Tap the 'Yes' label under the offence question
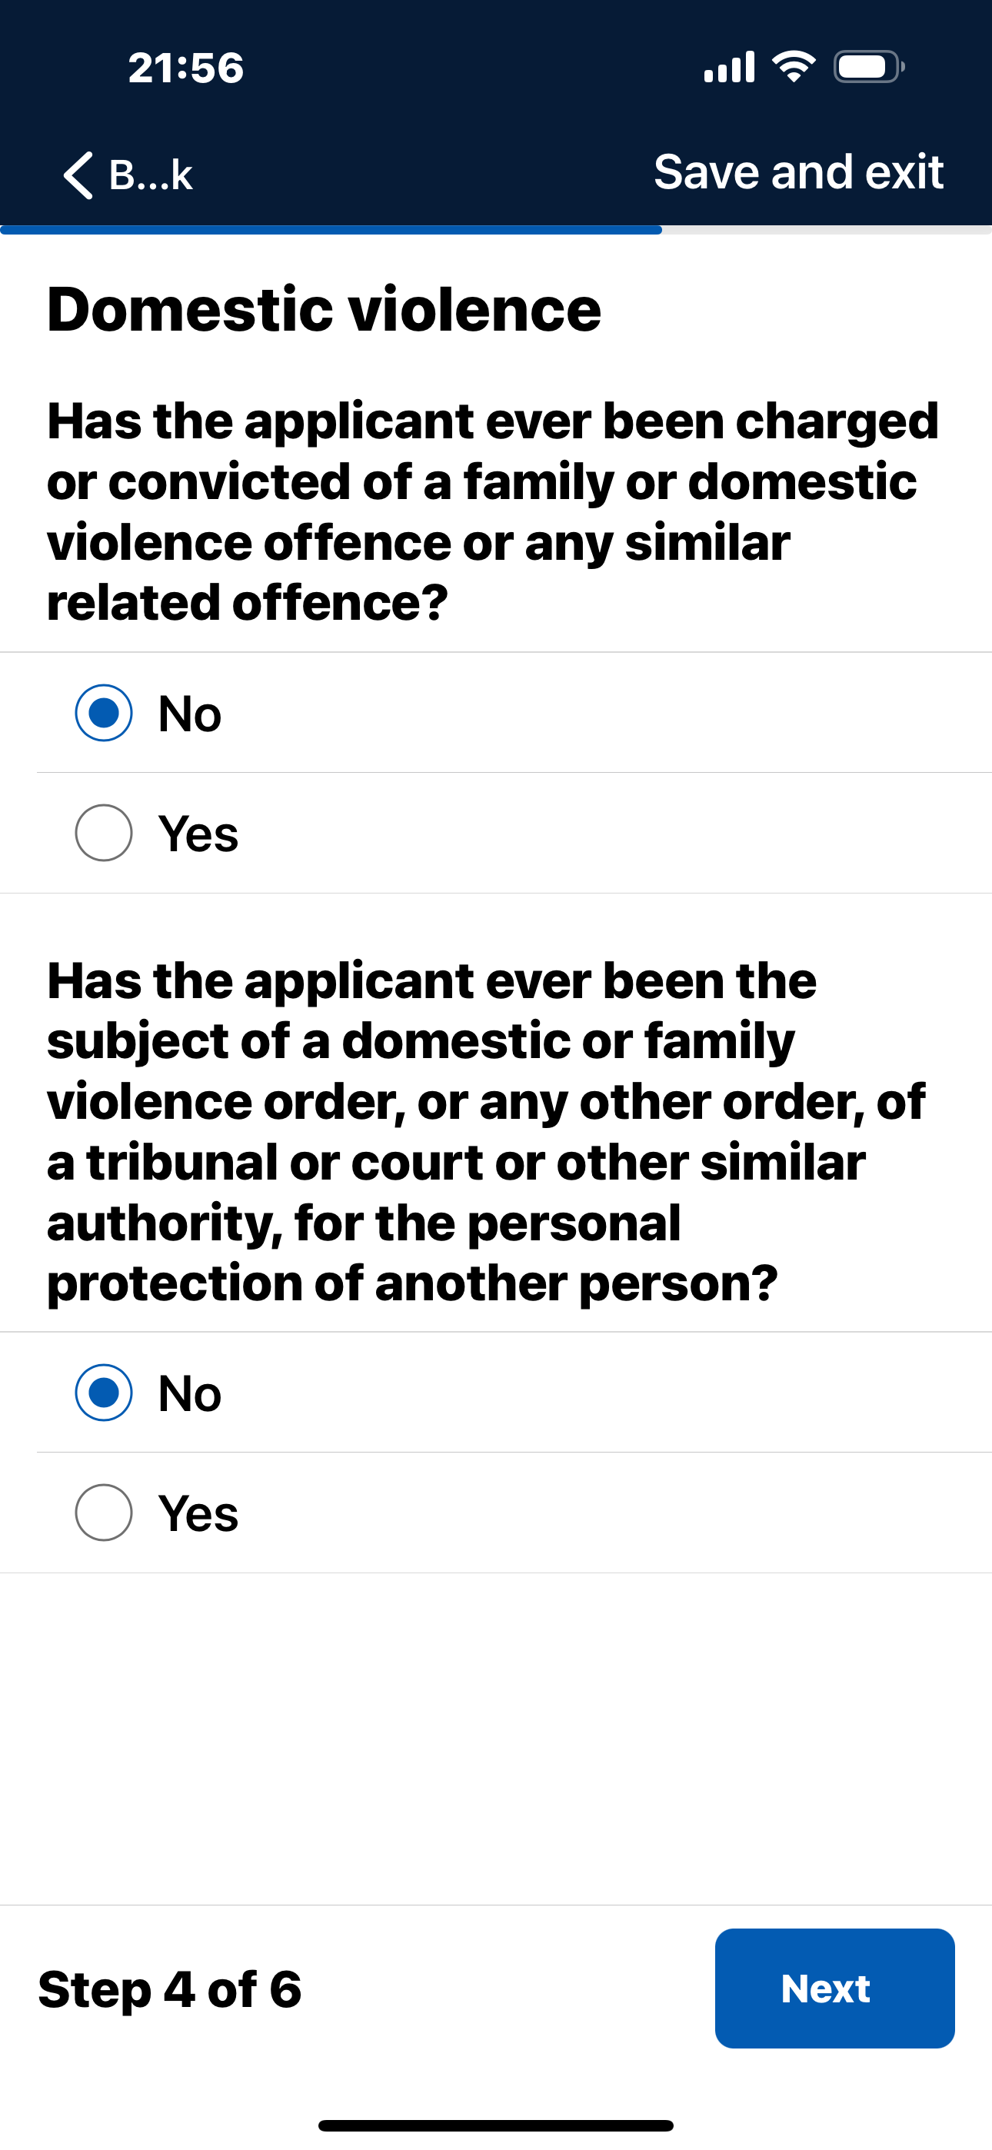This screenshot has height=2150, width=992. pos(198,834)
